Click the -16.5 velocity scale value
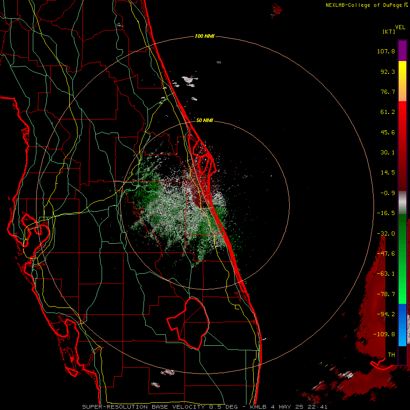 click(x=386, y=213)
